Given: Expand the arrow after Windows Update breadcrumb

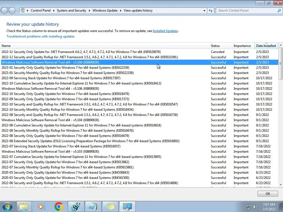Looking at the screenshot, I should (120, 11).
